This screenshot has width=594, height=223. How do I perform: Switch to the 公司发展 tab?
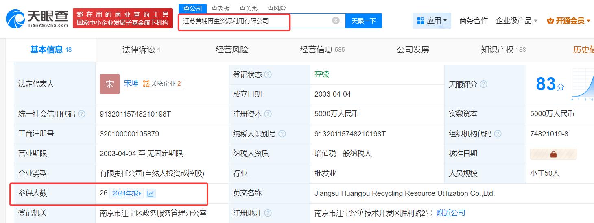413,50
